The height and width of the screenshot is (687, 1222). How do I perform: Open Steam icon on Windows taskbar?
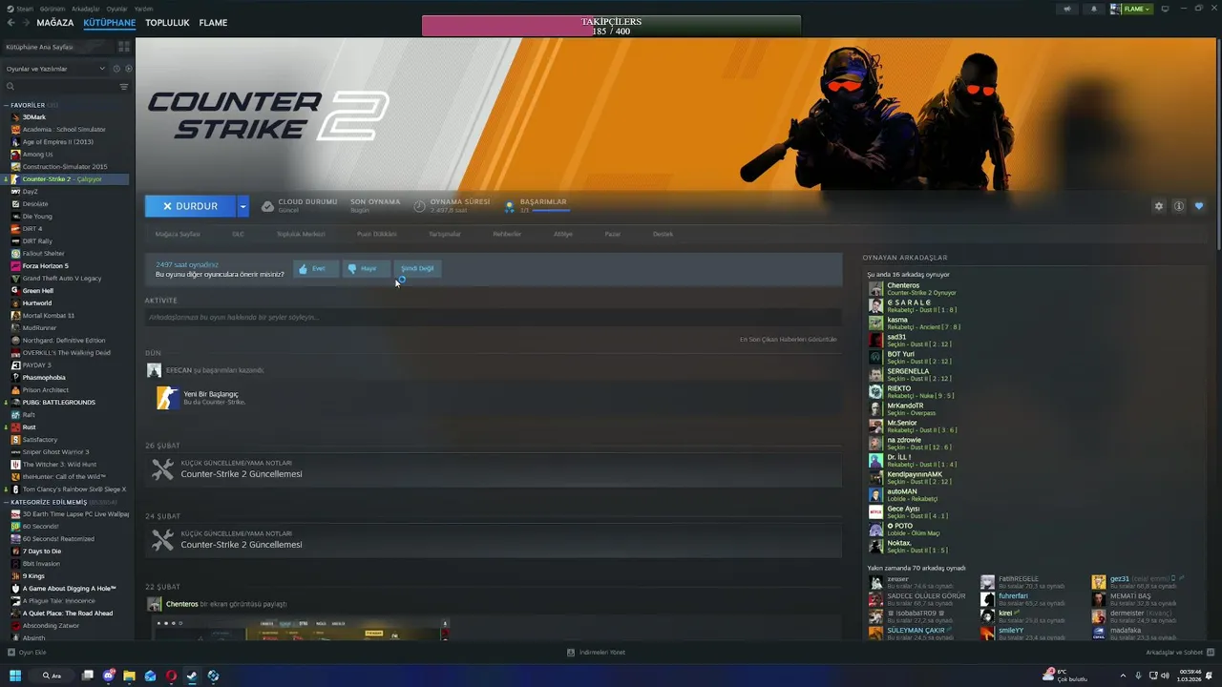192,676
